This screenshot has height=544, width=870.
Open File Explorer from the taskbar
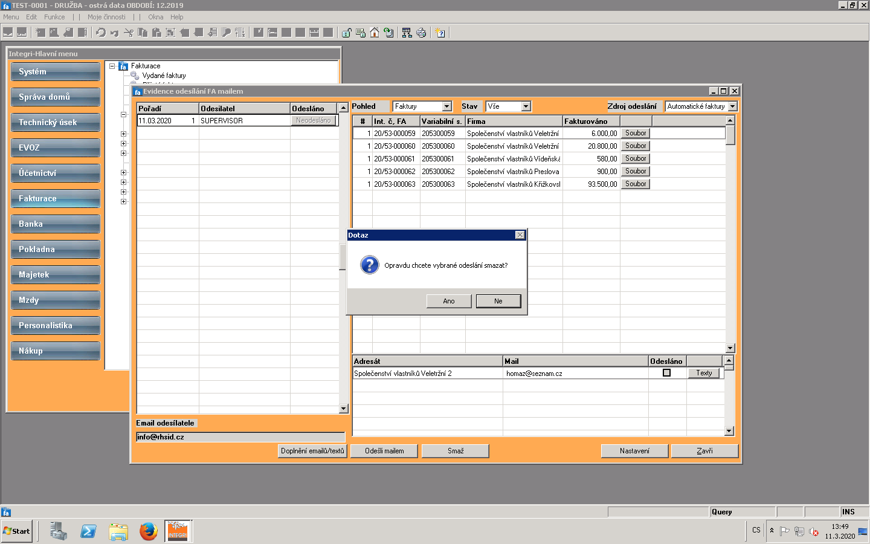(x=118, y=531)
